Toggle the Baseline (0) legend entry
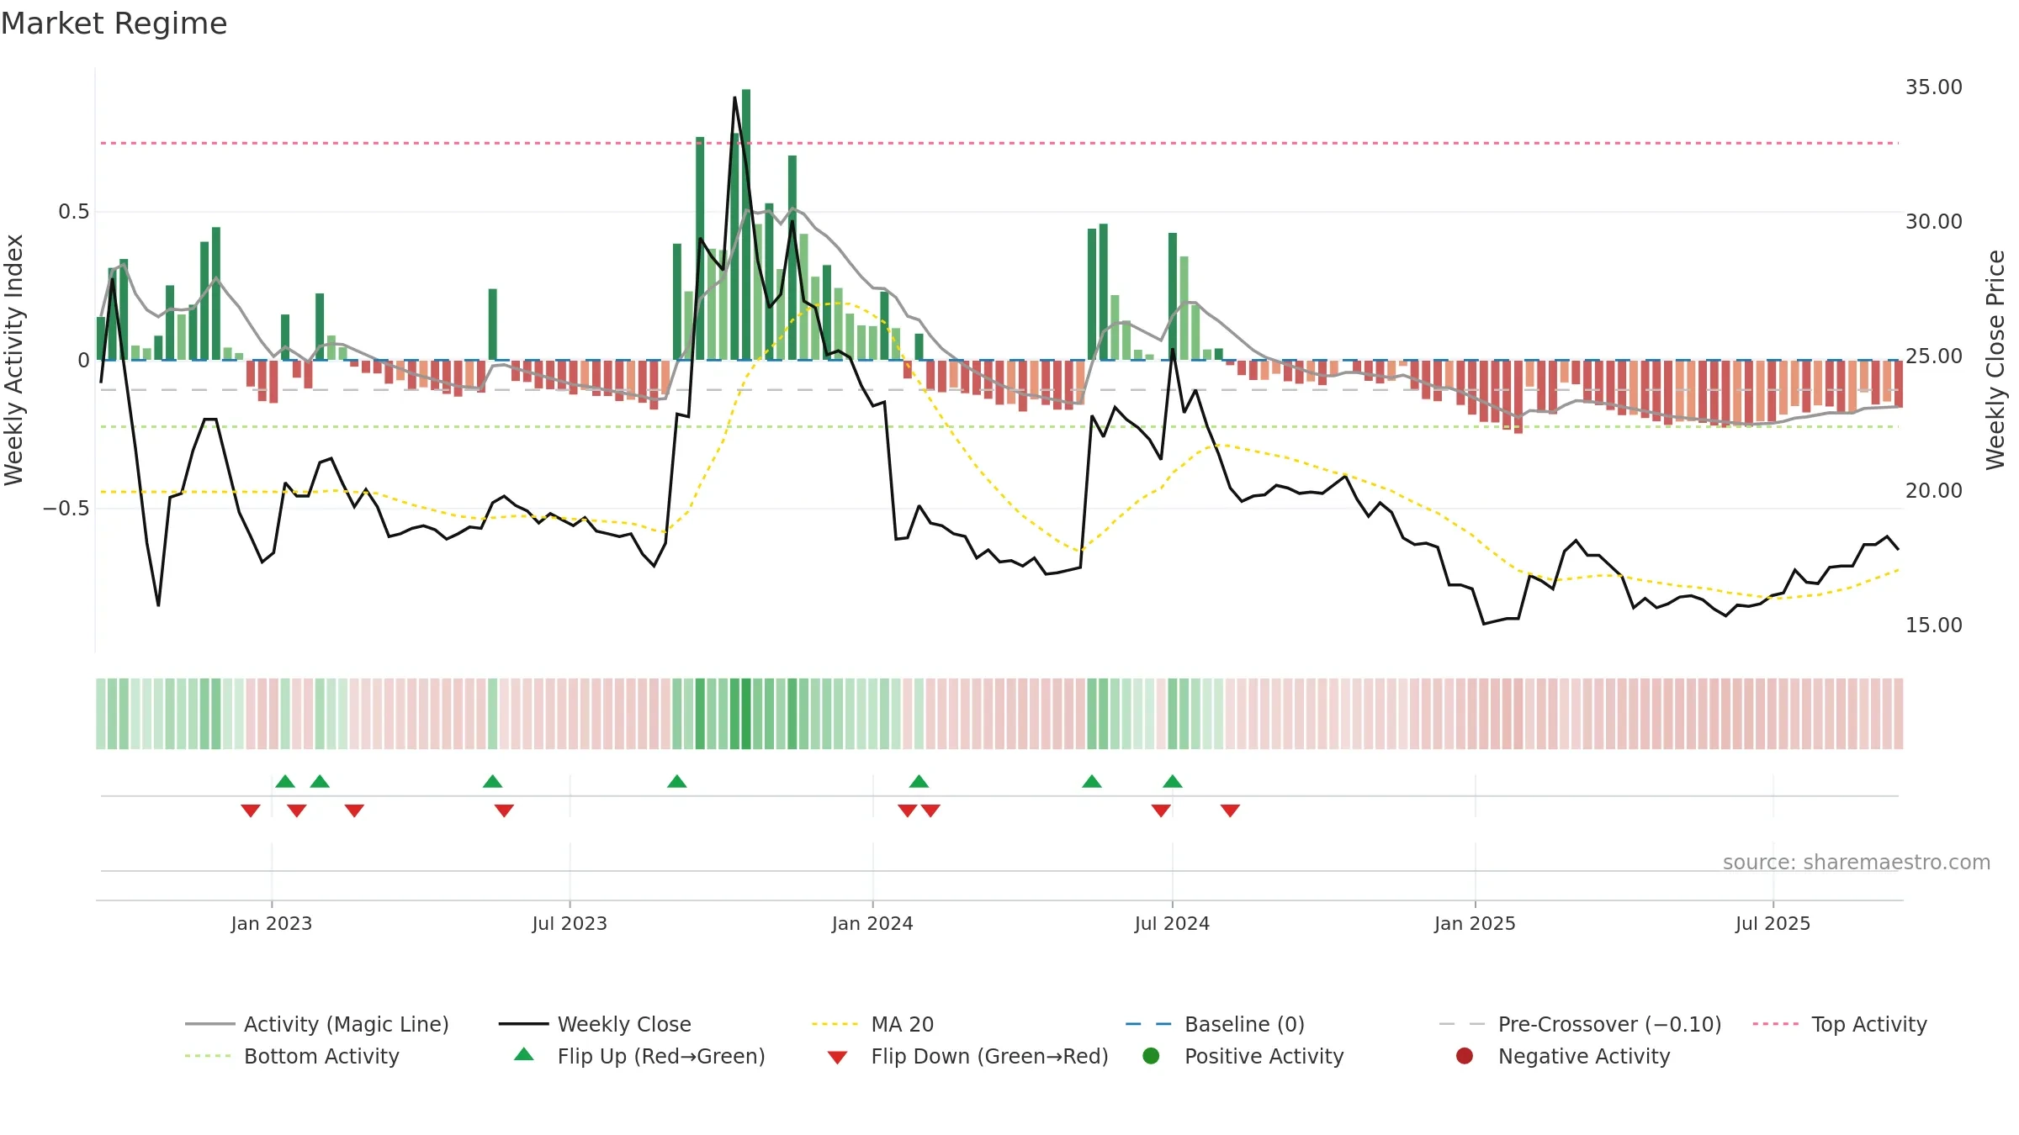The image size is (2019, 1135). [1215, 1024]
